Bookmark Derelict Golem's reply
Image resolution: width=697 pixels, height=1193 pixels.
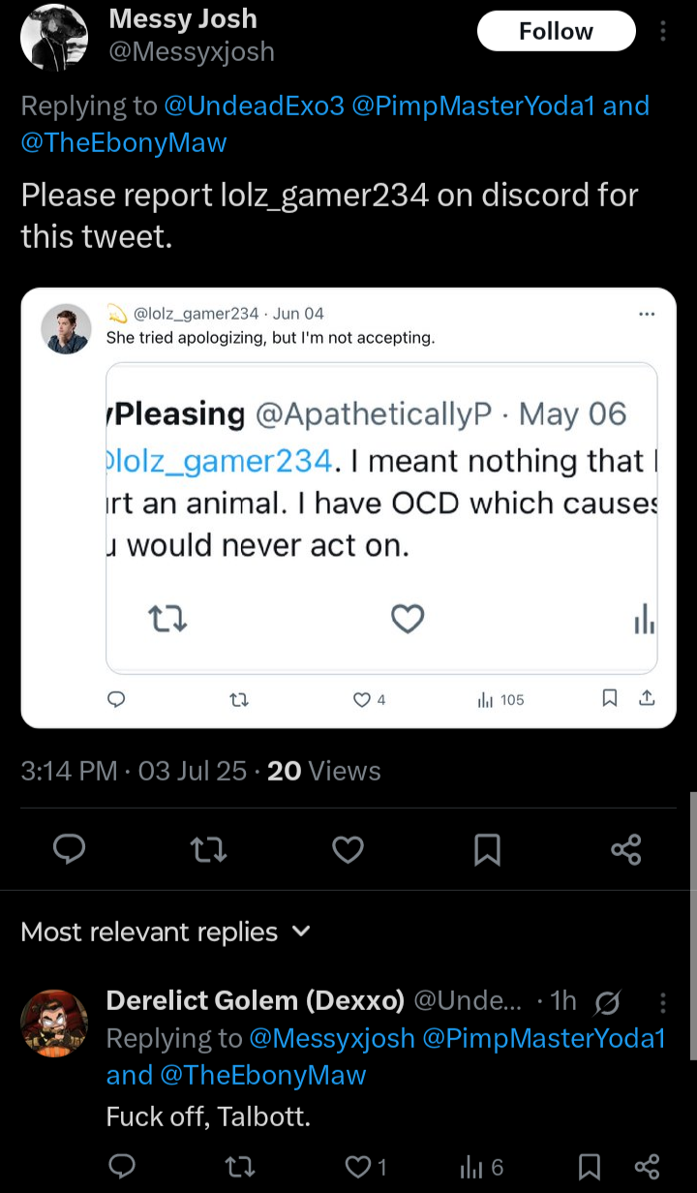click(x=588, y=1166)
